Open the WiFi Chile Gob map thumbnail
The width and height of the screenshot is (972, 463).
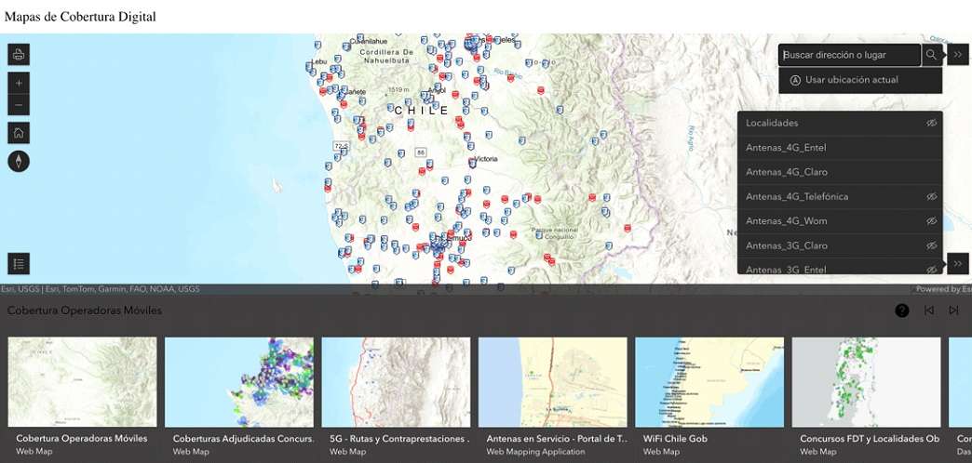pos(709,381)
